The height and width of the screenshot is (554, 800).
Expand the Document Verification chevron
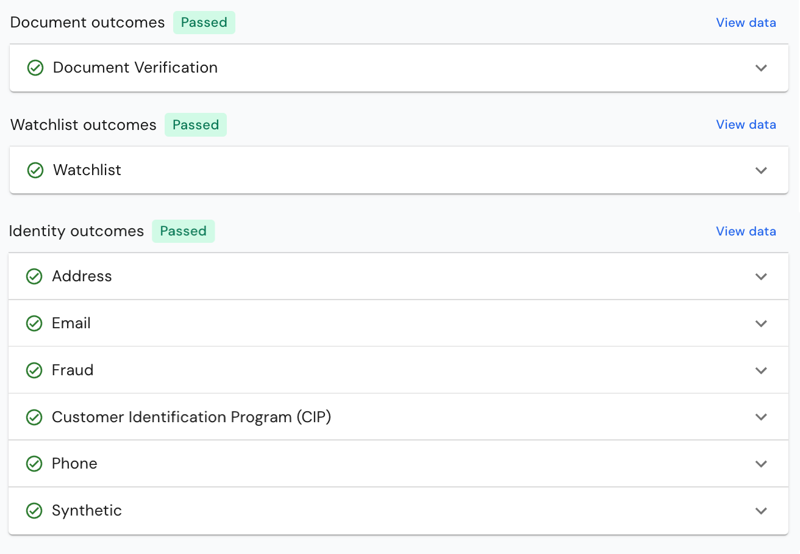761,68
